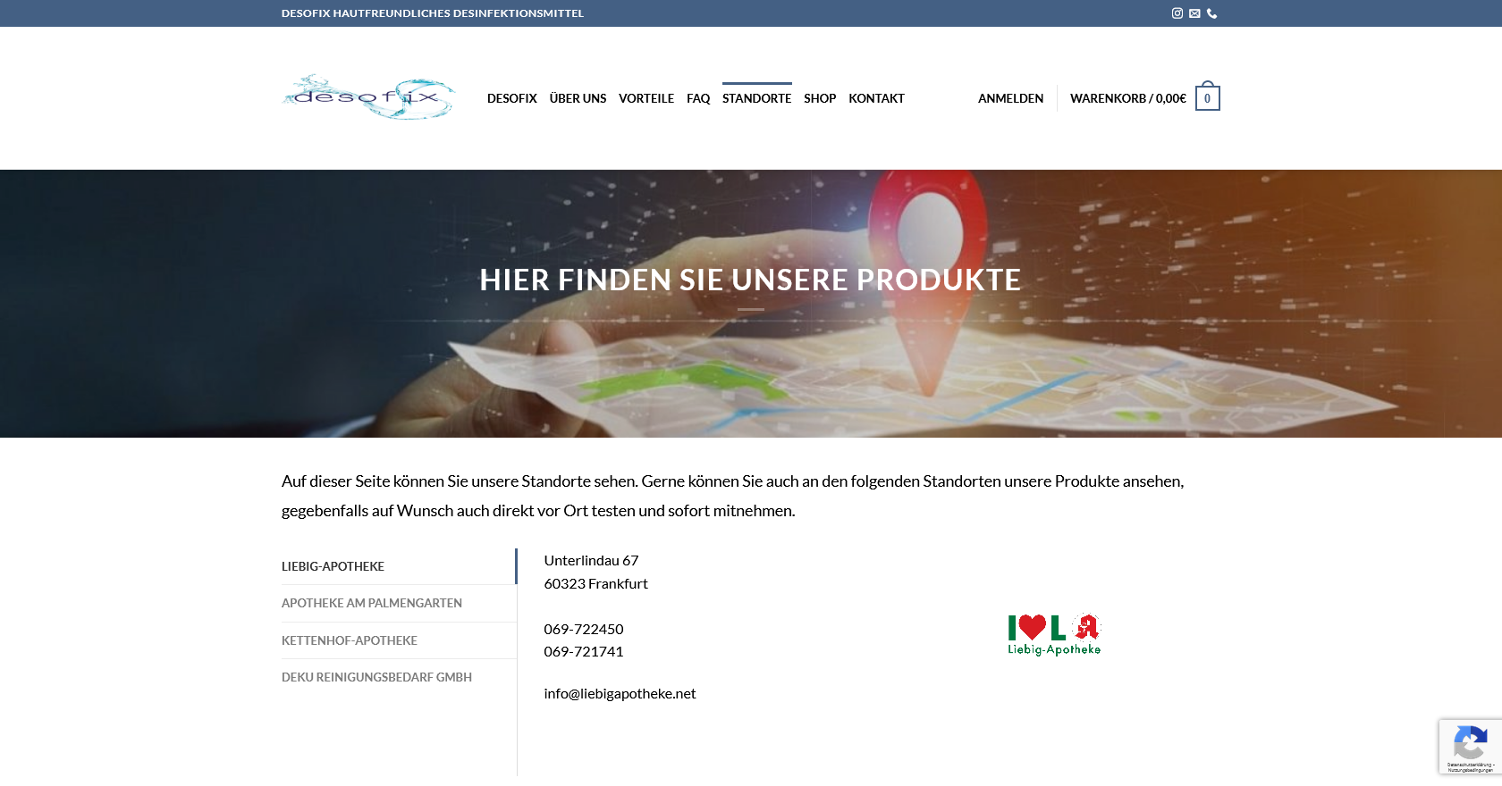Open the WARENKORB / 0,00€ link
This screenshot has width=1502, height=786.
tap(1127, 98)
